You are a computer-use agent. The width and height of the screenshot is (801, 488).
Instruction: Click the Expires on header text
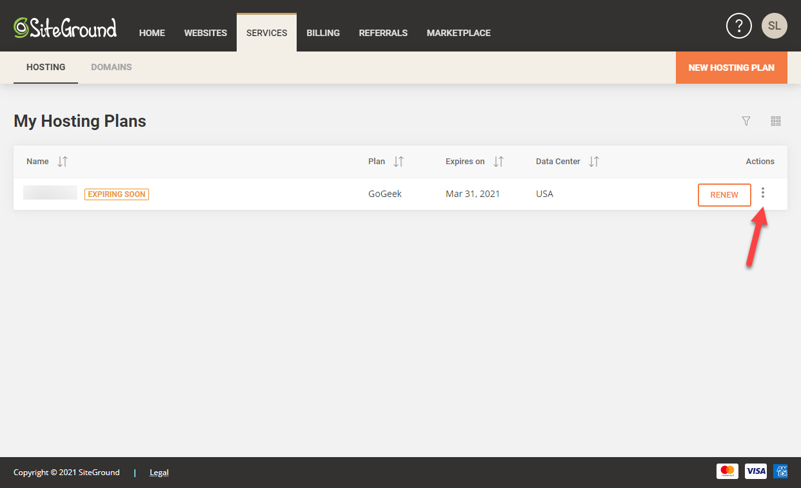point(465,162)
